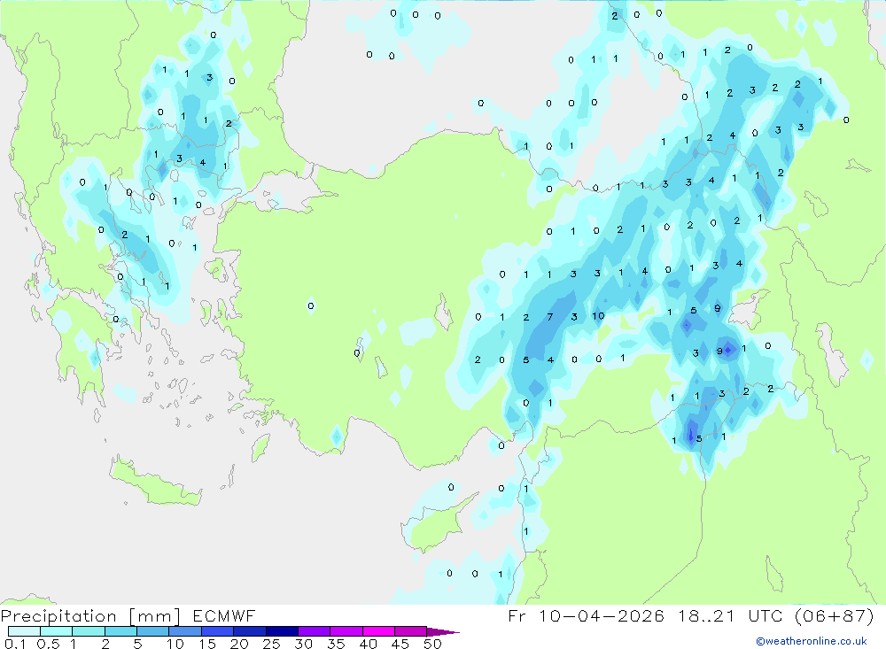This screenshot has height=649, width=886.
Task: Pick the 20–25 mm legend swatch
Action: [x=250, y=631]
